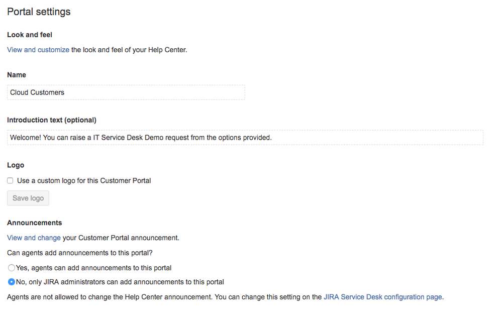Open the View and customize link
Image resolution: width=502 pixels, height=323 pixels.
[38, 50]
